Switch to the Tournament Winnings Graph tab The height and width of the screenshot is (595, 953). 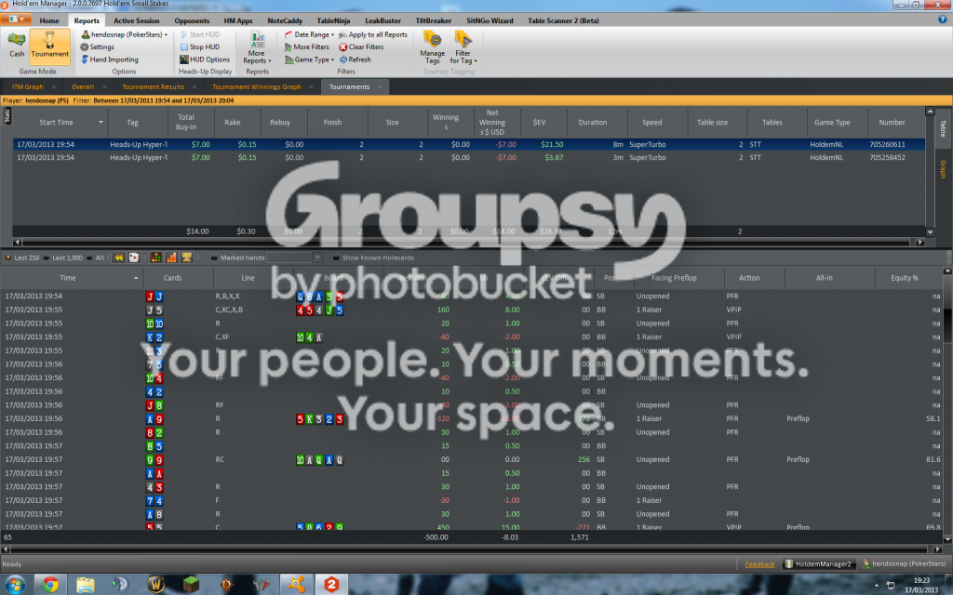(257, 86)
